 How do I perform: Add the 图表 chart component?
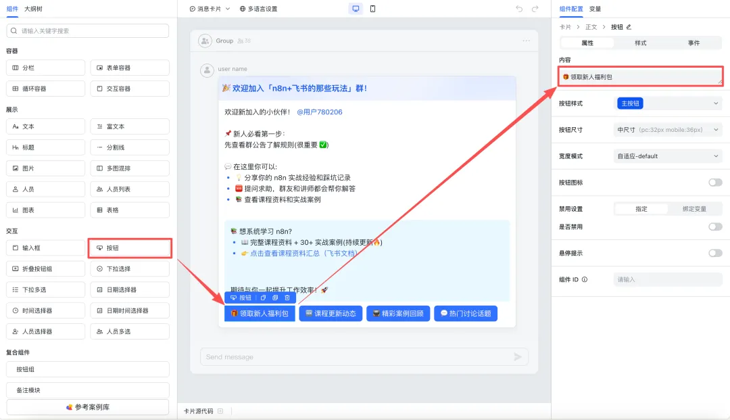(46, 210)
